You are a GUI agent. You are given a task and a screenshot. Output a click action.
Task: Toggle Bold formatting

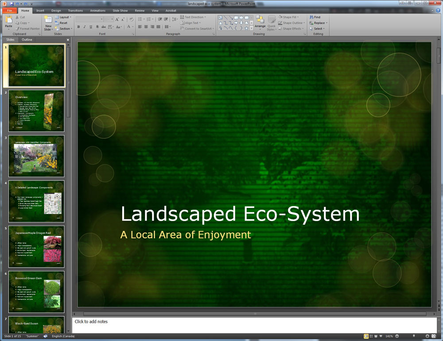click(x=78, y=27)
